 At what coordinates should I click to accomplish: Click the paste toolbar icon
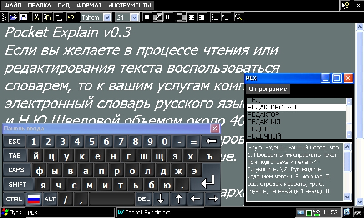pyautogui.click(x=58, y=17)
